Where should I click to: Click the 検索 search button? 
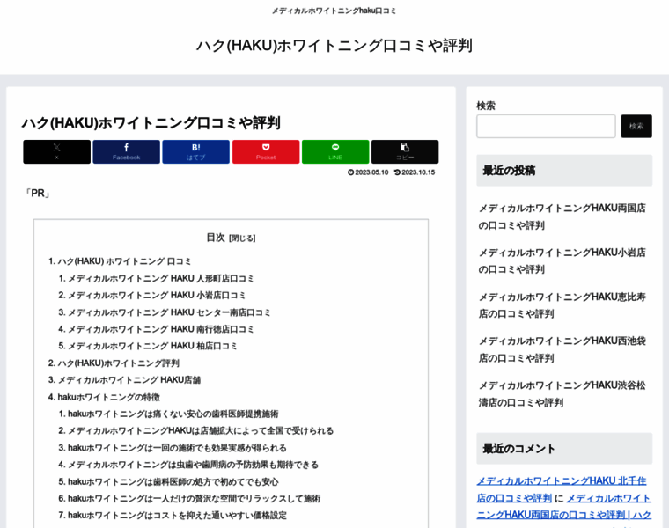point(636,126)
